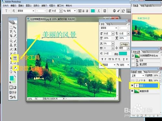Open anti-aliasing 锐利 dropdown in options bar
Screen dimensions: 162x121
tap(75, 11)
